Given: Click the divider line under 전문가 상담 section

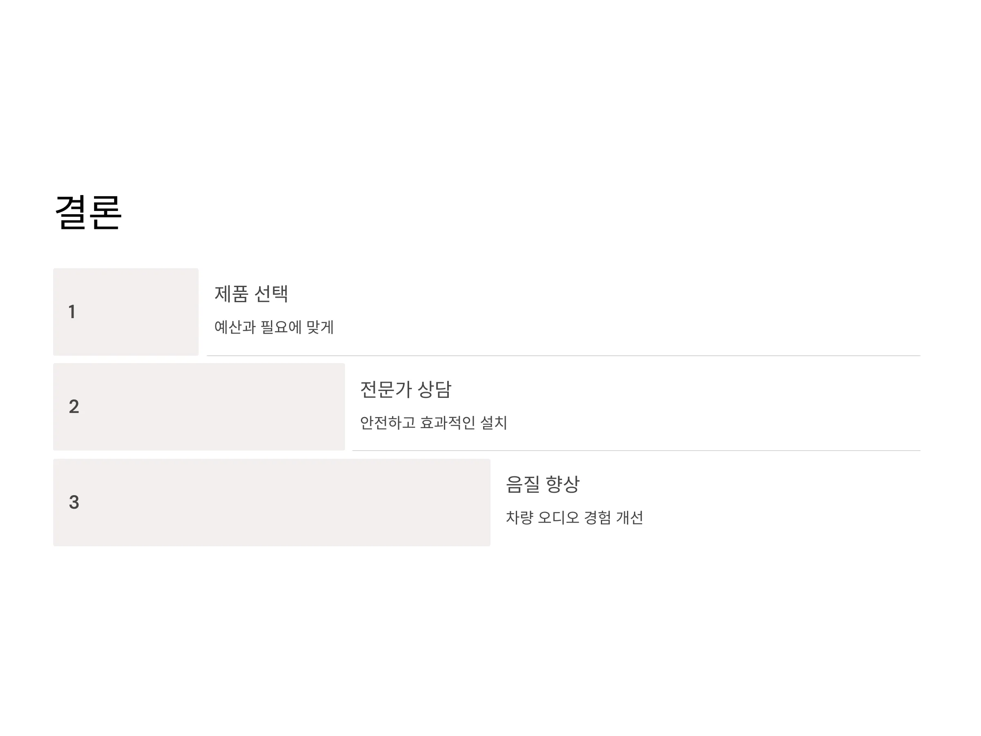Looking at the screenshot, I should (636, 451).
